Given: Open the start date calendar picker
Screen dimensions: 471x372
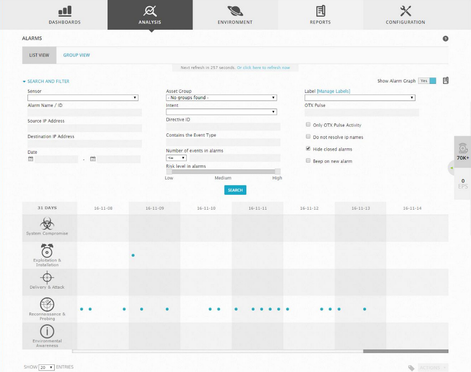Looking at the screenshot, I should click(x=31, y=159).
